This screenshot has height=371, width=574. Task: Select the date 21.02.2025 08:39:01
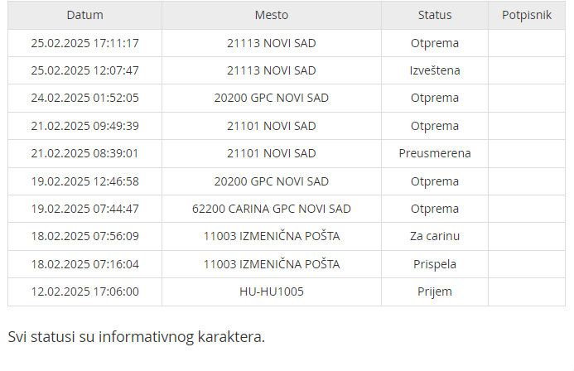pyautogui.click(x=84, y=153)
